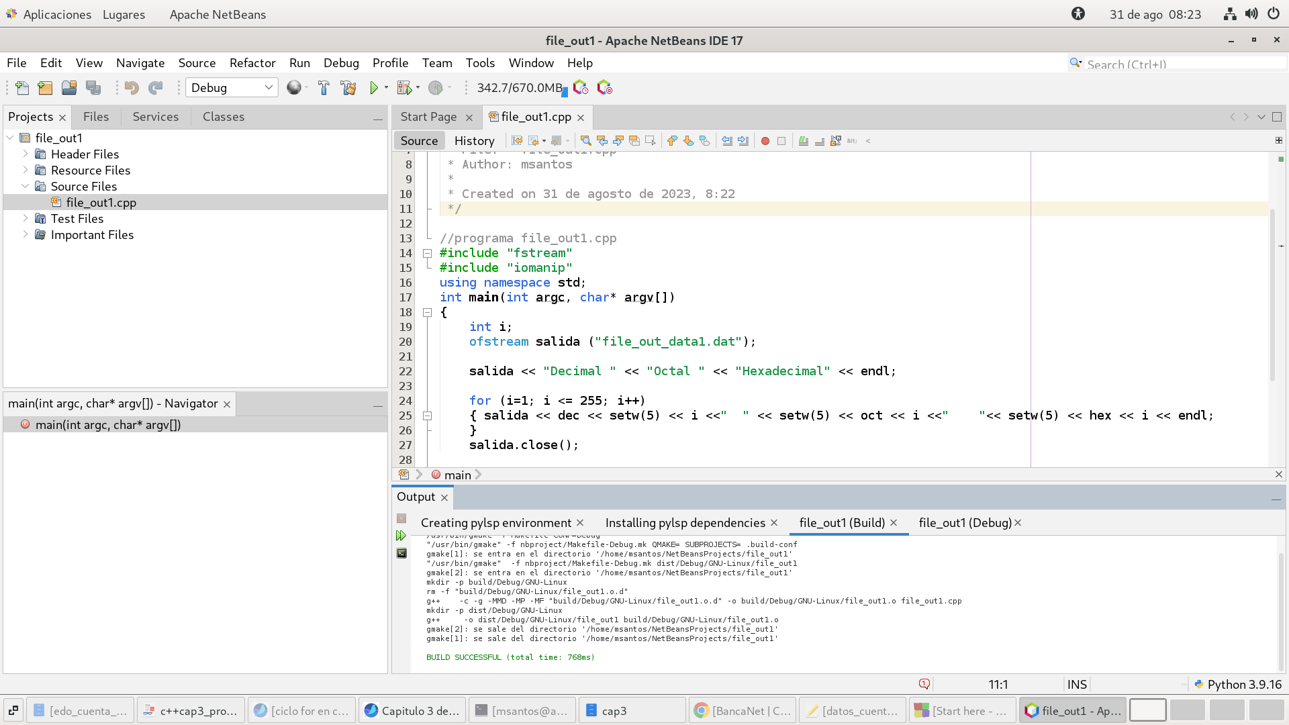The width and height of the screenshot is (1289, 725).
Task: Click the New File toolbar icon
Action: coord(22,88)
